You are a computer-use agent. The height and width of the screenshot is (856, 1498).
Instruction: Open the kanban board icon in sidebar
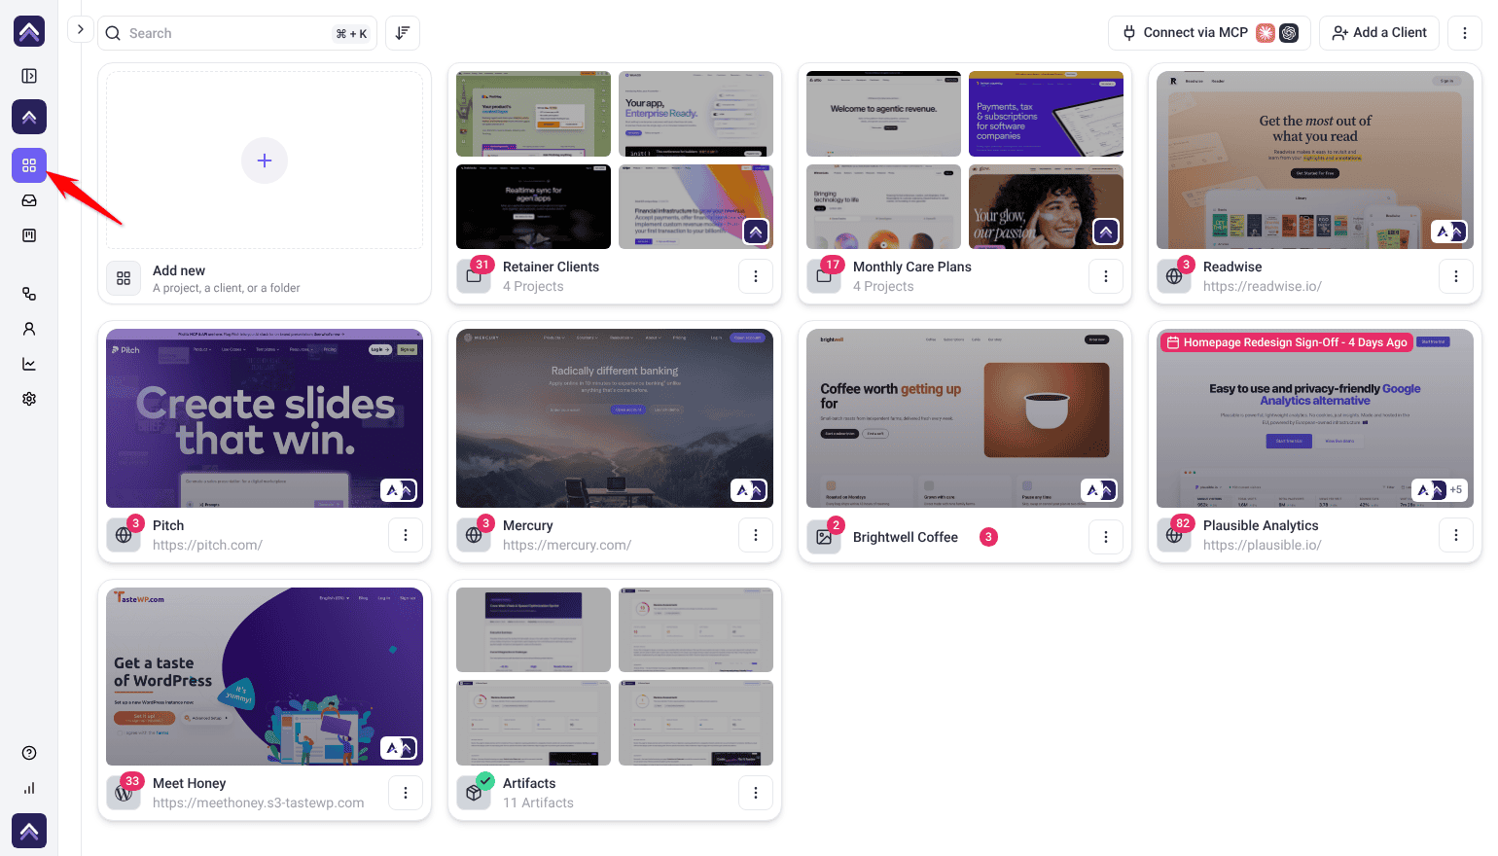click(29, 235)
